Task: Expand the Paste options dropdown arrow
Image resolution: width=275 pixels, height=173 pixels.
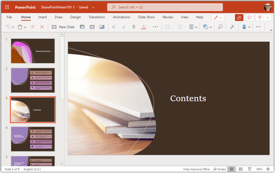Action: pyautogui.click(x=25, y=27)
